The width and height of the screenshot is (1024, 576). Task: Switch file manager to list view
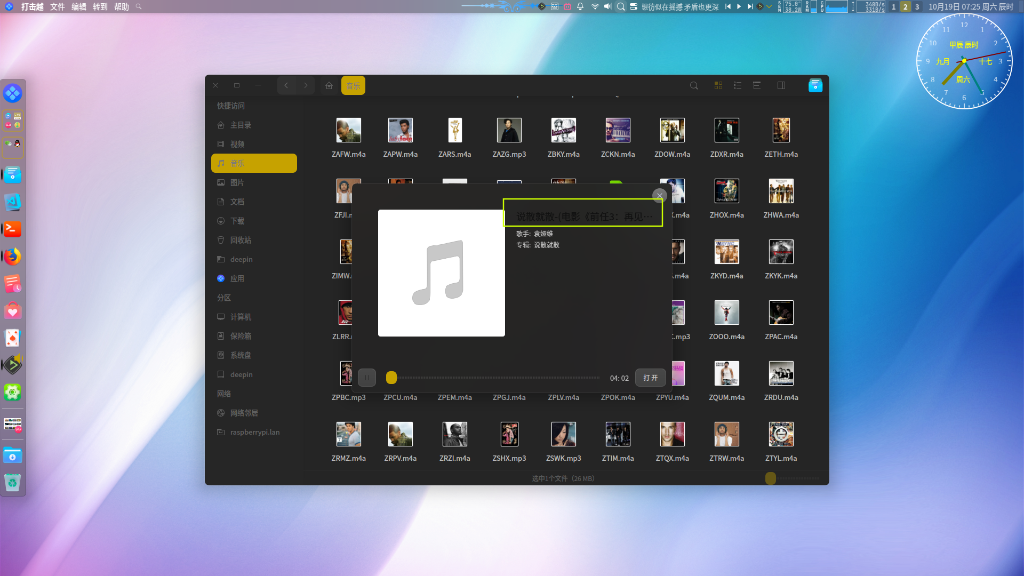[x=738, y=85]
